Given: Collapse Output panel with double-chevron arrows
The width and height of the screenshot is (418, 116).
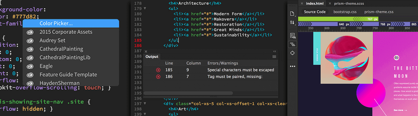Looking at the screenshot, I should [275, 51].
